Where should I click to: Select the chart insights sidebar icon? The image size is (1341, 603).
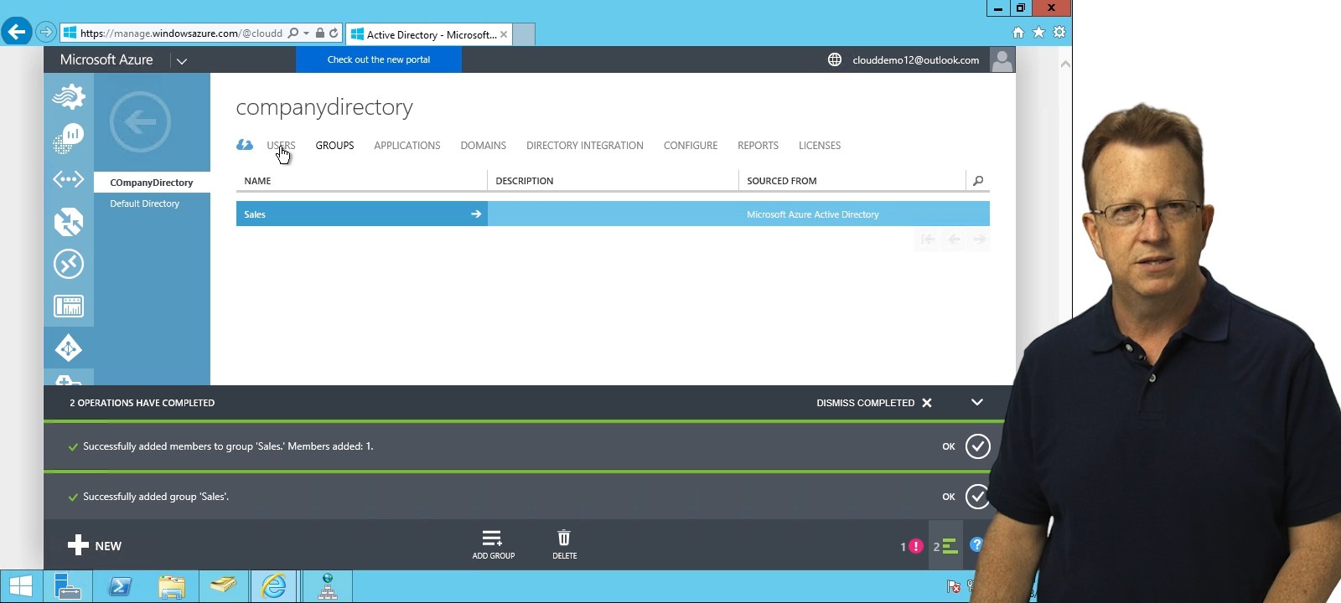[x=69, y=138]
